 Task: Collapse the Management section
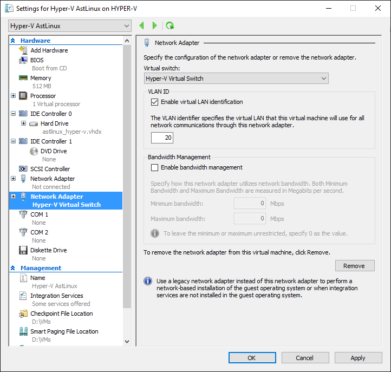(x=12, y=268)
